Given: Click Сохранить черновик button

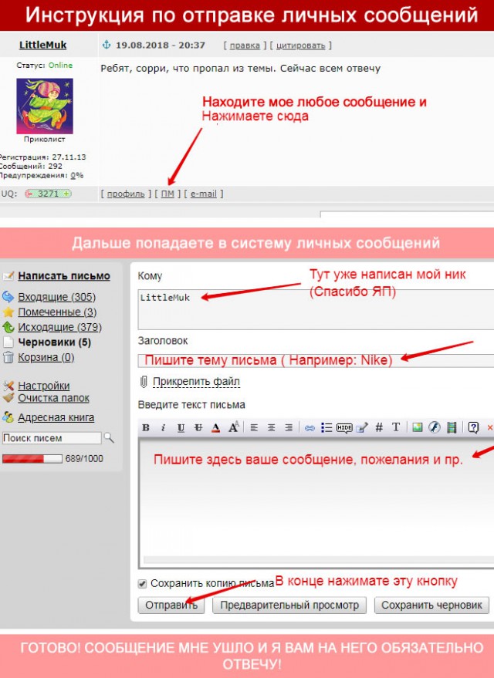Looking at the screenshot, I should 431,605.
